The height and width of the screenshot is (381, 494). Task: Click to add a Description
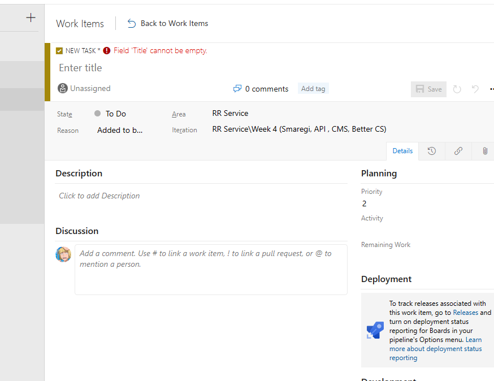(99, 195)
